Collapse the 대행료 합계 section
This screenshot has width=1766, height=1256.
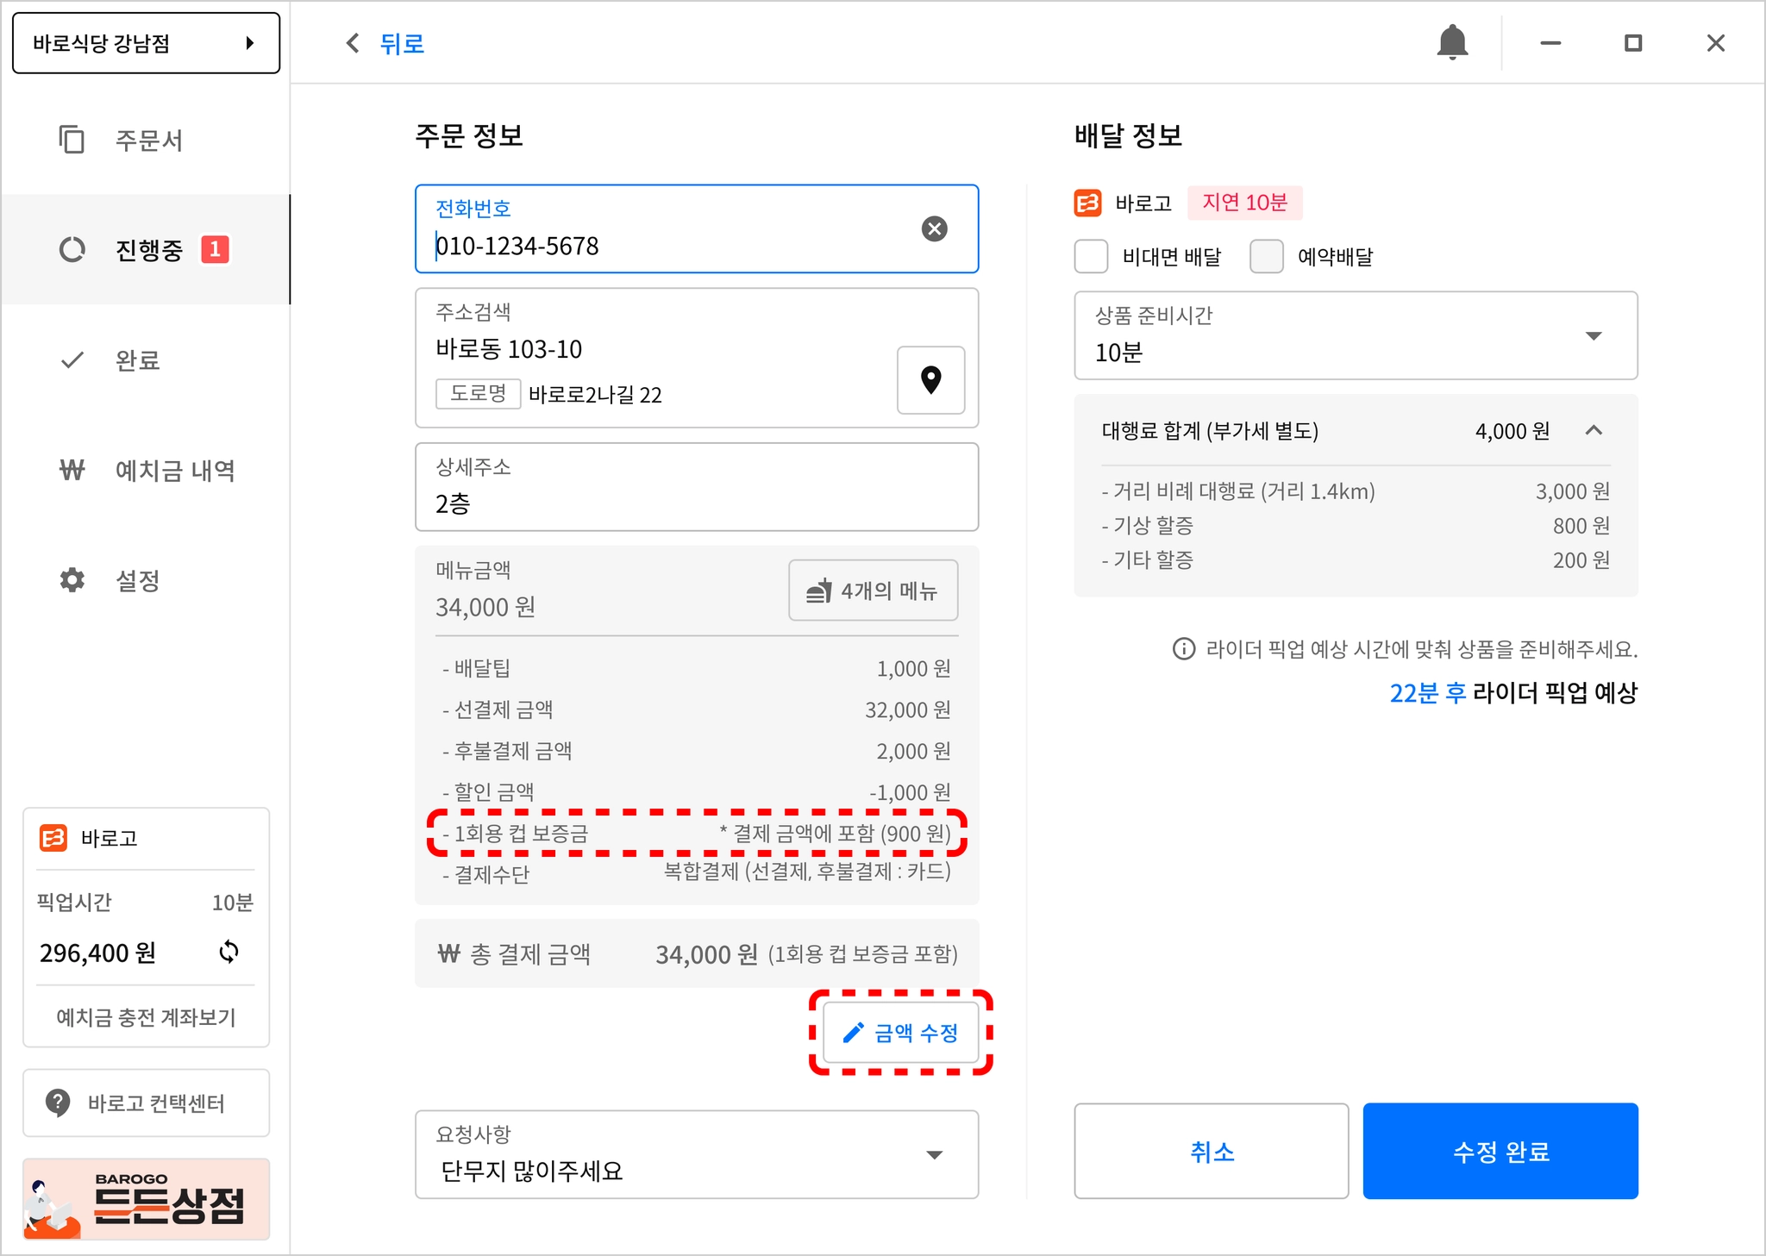1594,430
